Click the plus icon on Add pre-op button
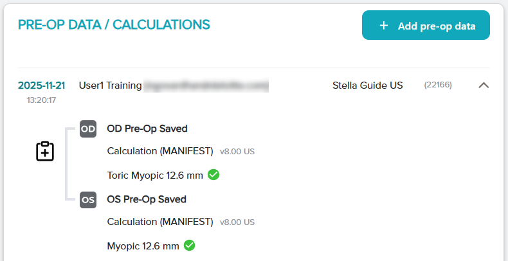 click(384, 26)
